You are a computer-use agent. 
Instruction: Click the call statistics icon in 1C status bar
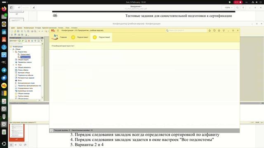(52, 130)
